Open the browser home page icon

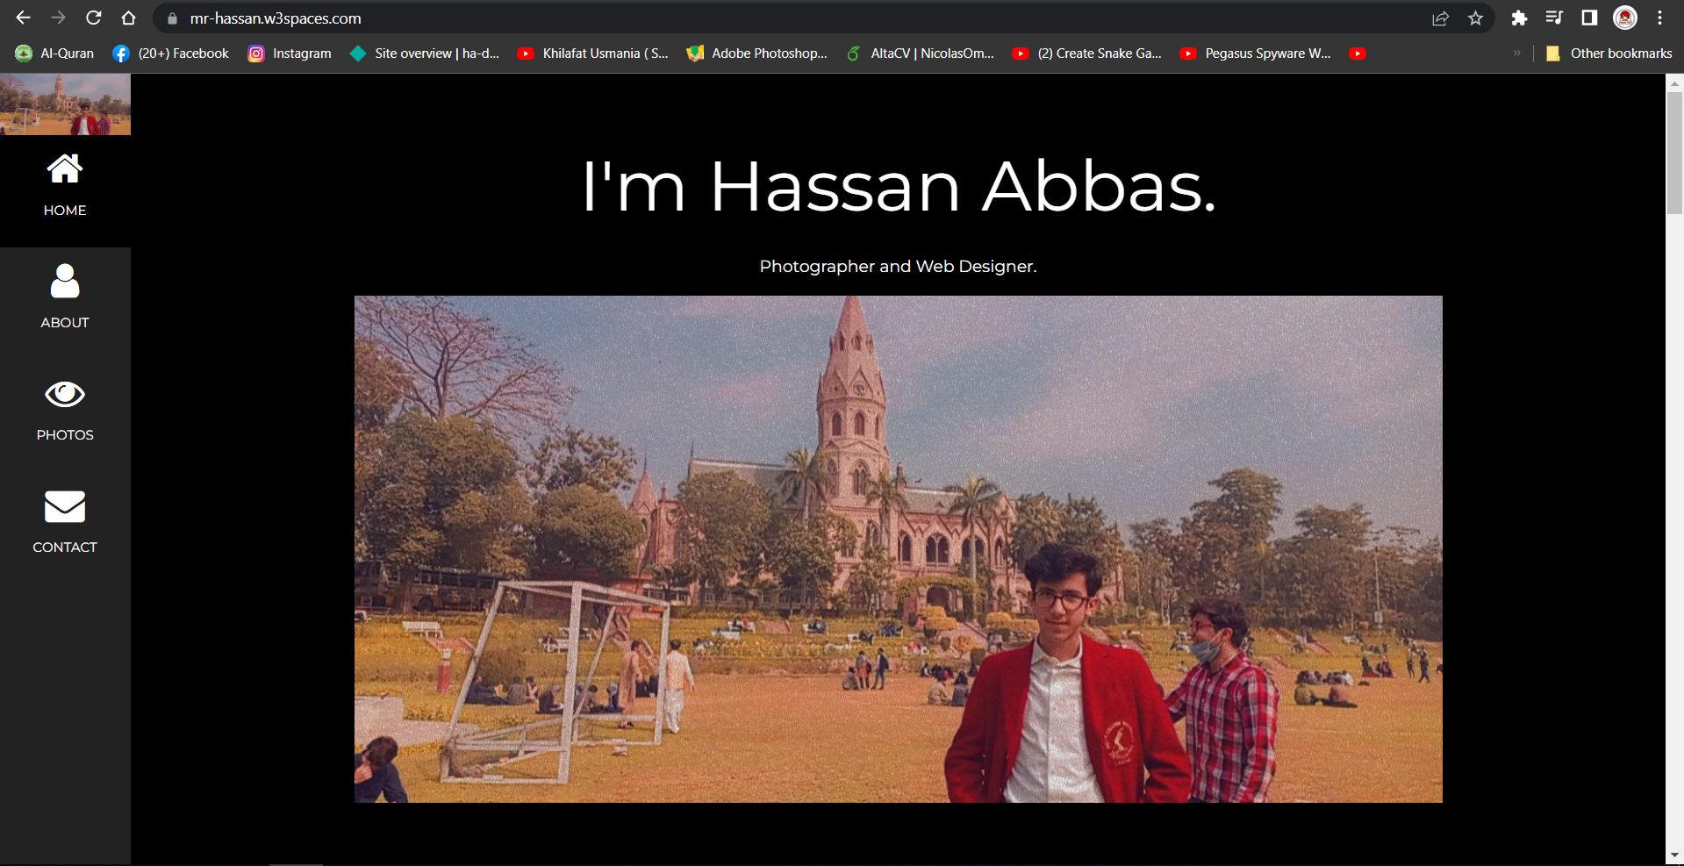coord(128,18)
